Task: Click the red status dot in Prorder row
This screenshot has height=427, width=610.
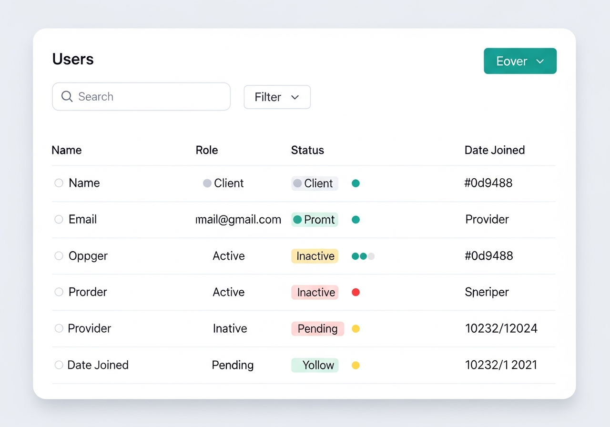Action: [x=356, y=292]
